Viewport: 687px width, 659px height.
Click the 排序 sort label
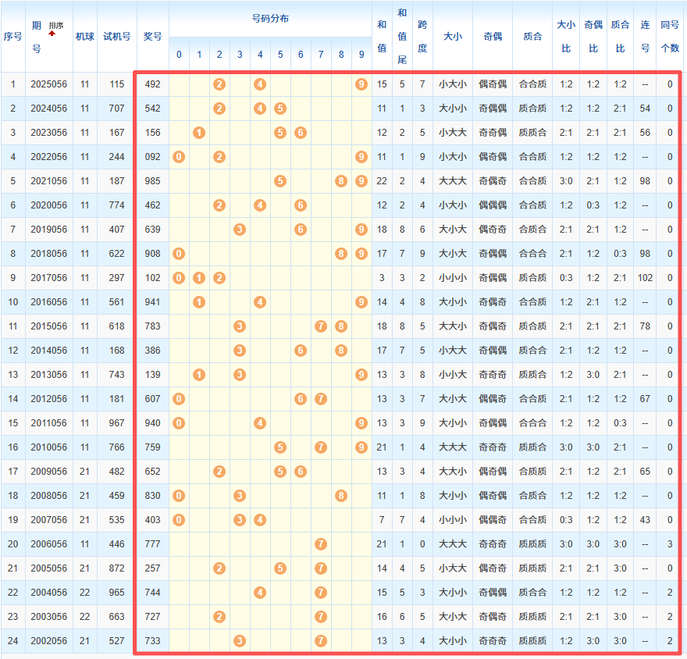pyautogui.click(x=56, y=26)
